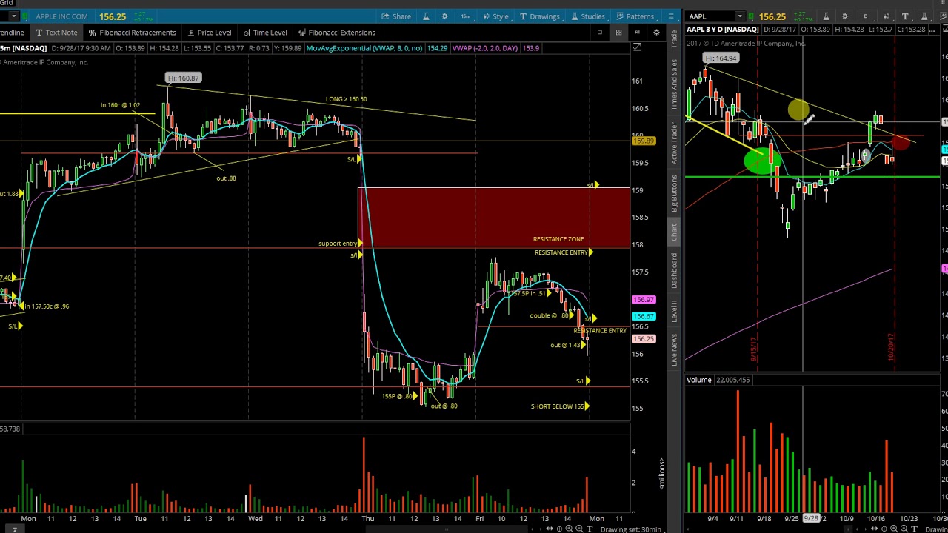The width and height of the screenshot is (948, 533).
Task: Open right chart patterns icon
Action: (x=942, y=16)
